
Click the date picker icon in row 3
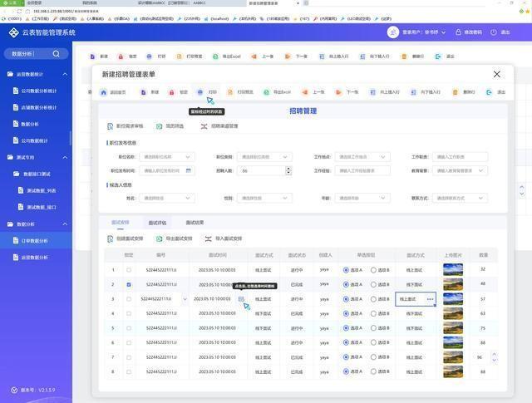[241, 299]
